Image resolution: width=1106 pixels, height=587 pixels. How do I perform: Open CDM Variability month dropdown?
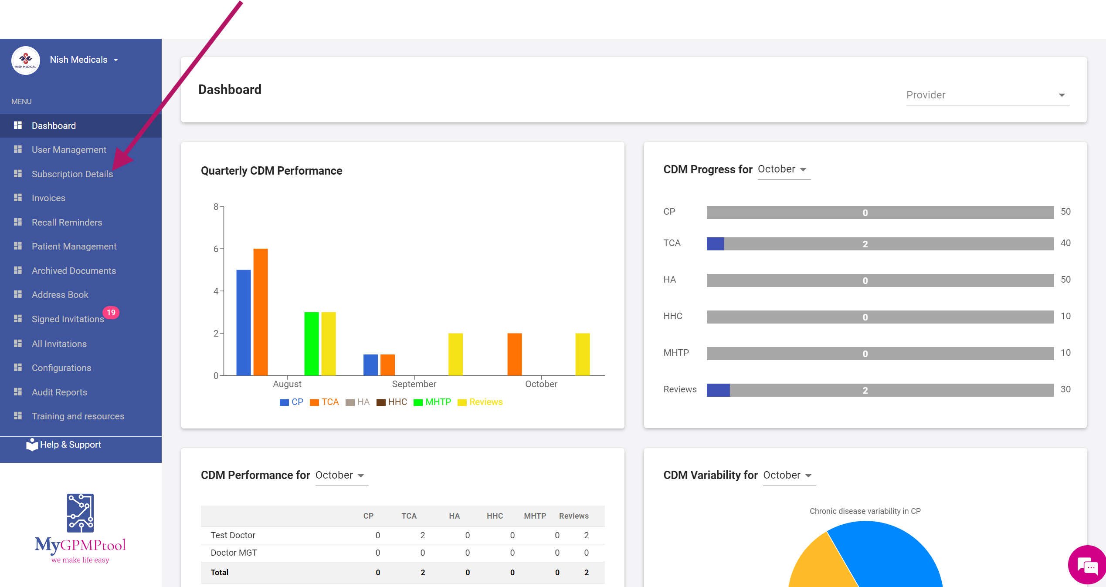click(x=789, y=476)
